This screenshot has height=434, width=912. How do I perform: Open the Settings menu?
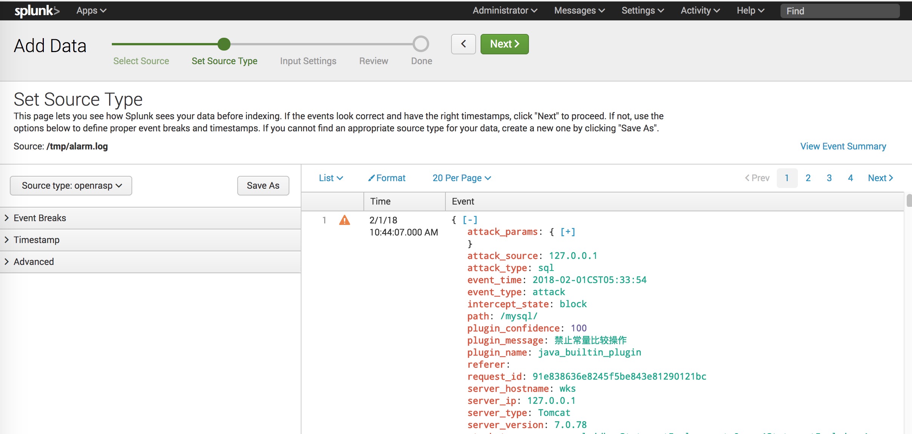(x=642, y=11)
